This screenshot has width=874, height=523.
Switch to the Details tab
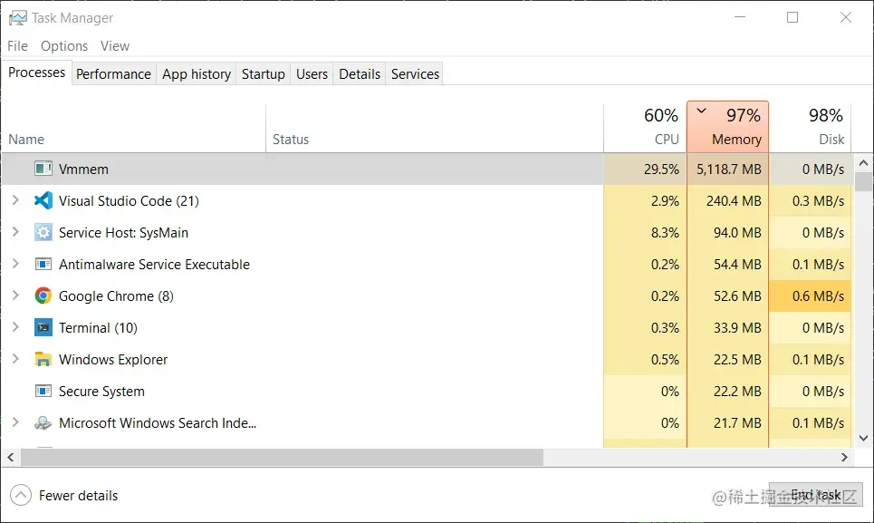click(360, 74)
